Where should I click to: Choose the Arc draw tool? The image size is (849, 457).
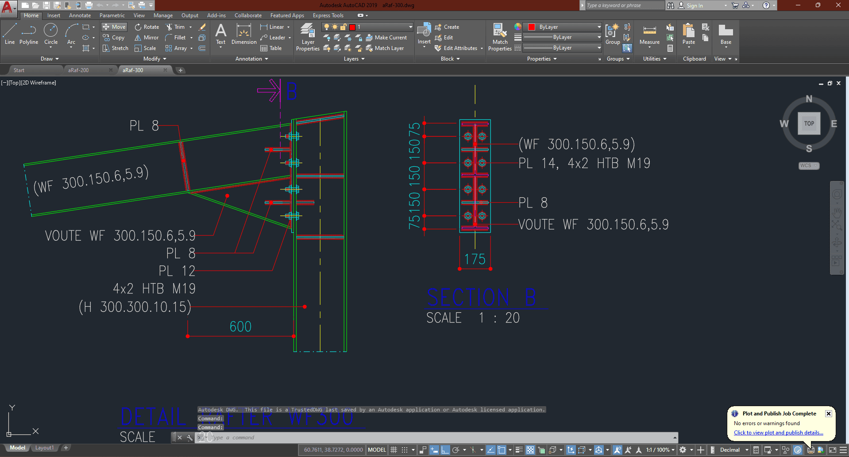71,35
